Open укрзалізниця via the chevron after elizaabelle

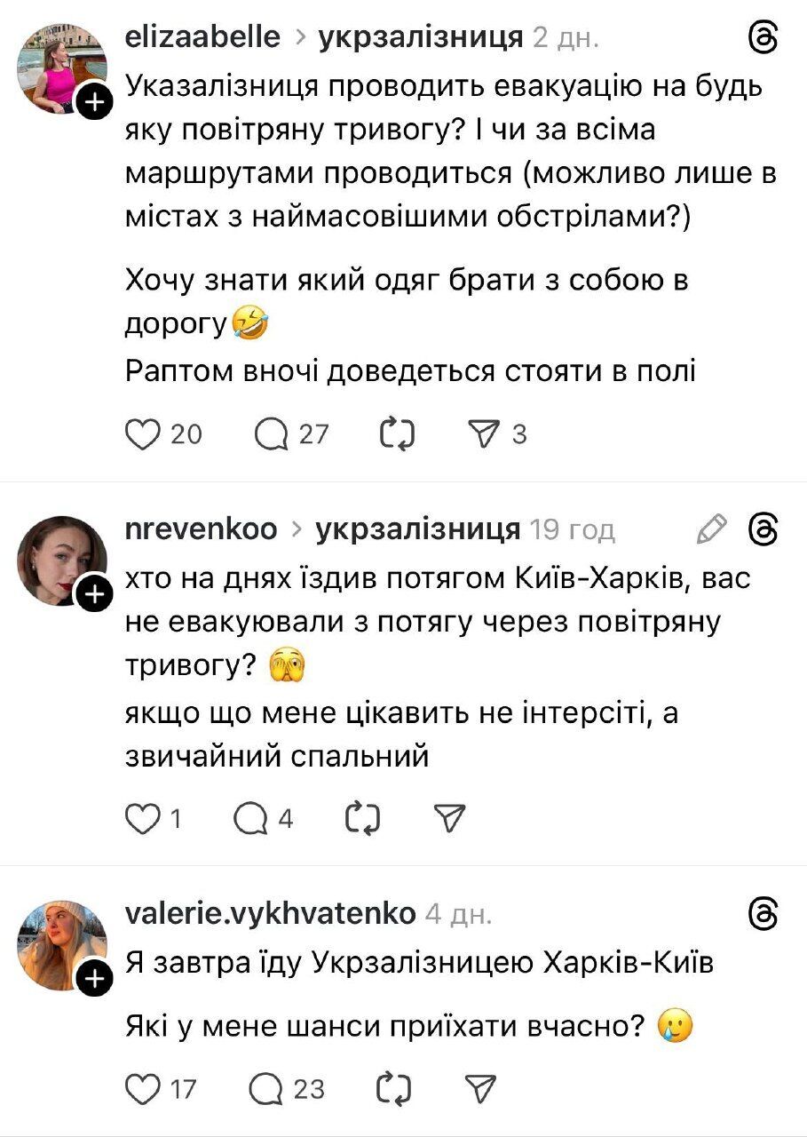(x=300, y=36)
